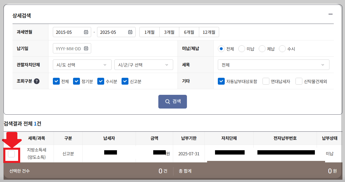Open the end date calendar picker
345x182 pixels.
coord(131,32)
